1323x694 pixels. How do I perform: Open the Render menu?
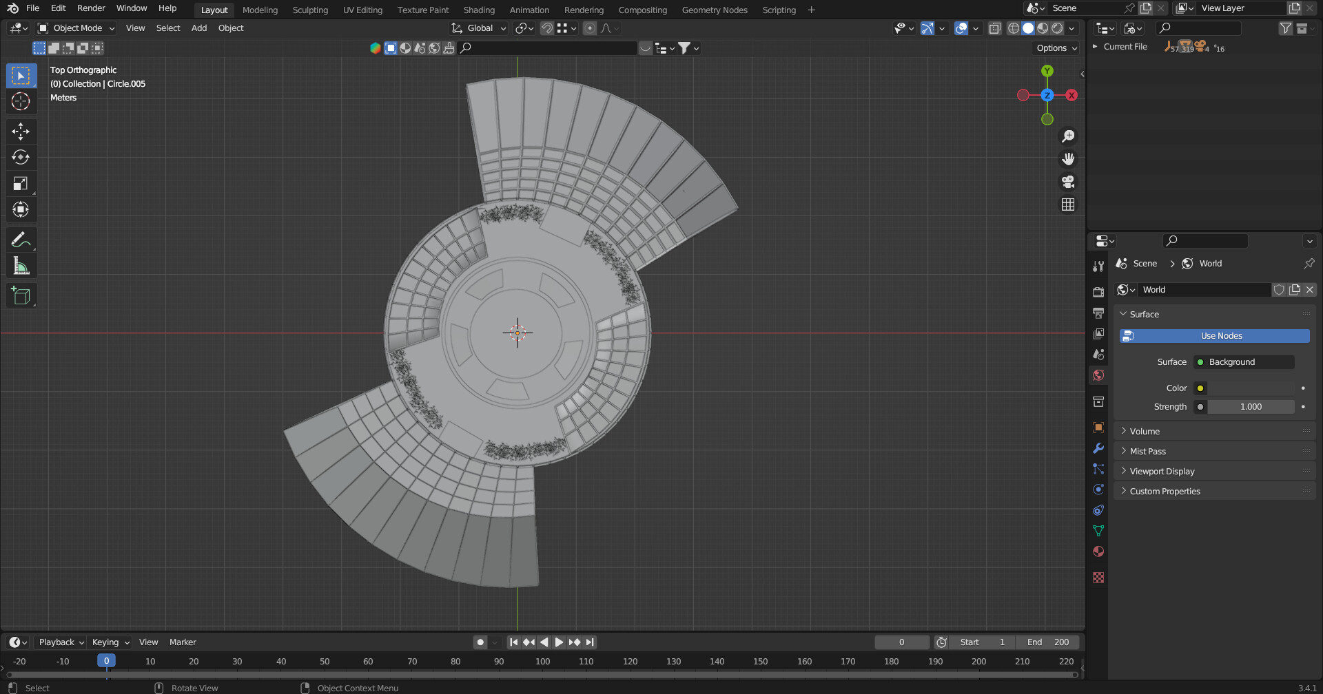click(91, 8)
